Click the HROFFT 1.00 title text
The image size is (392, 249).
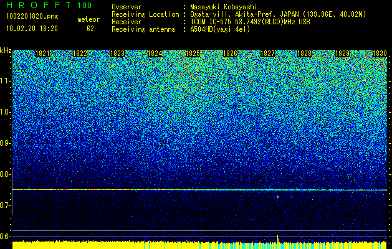click(49, 5)
